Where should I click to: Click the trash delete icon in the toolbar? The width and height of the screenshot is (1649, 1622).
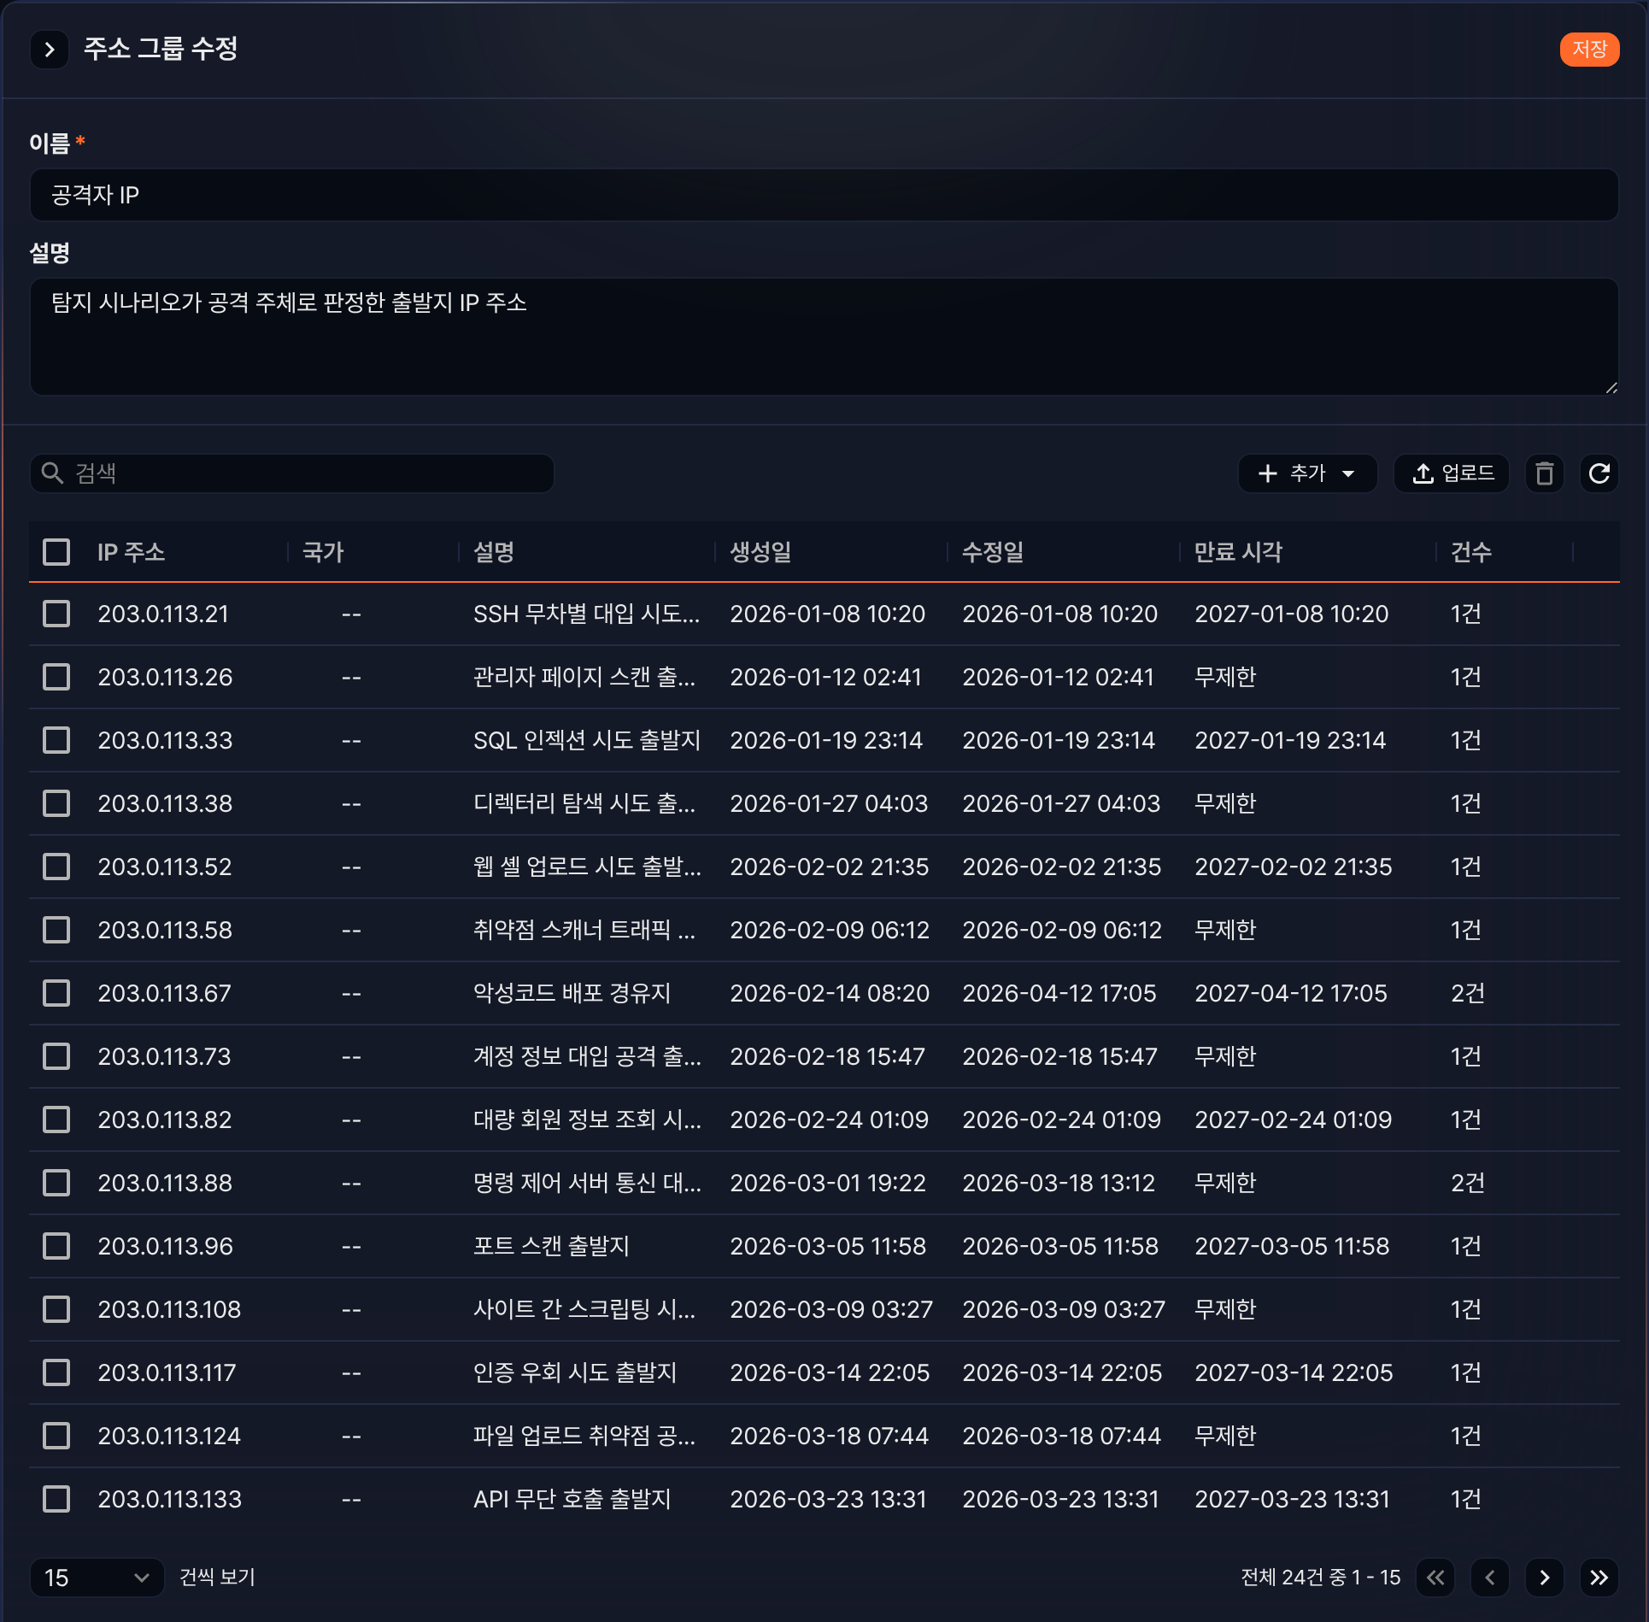click(1544, 473)
